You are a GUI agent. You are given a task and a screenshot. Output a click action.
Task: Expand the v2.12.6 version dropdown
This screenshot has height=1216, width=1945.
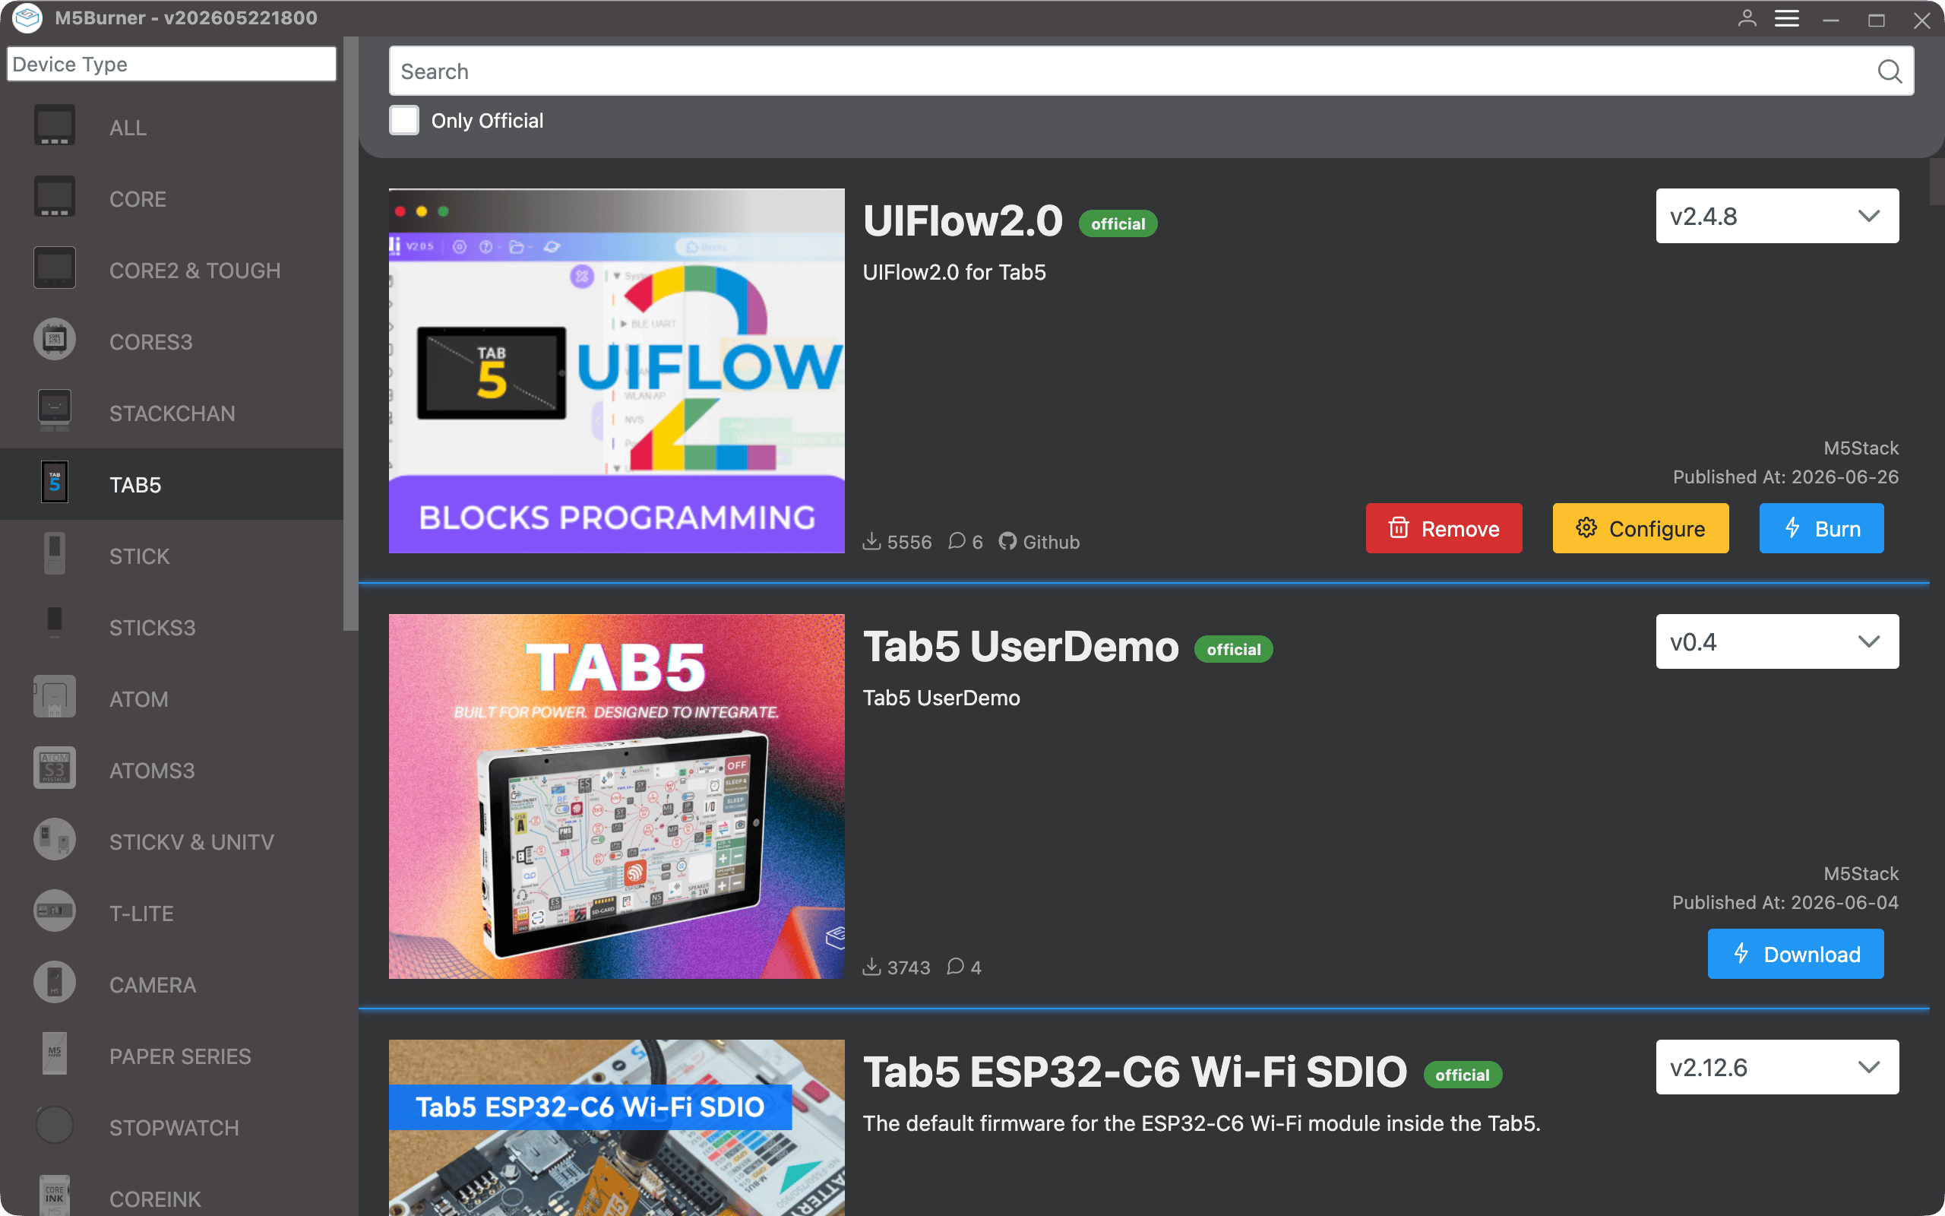[1777, 1067]
